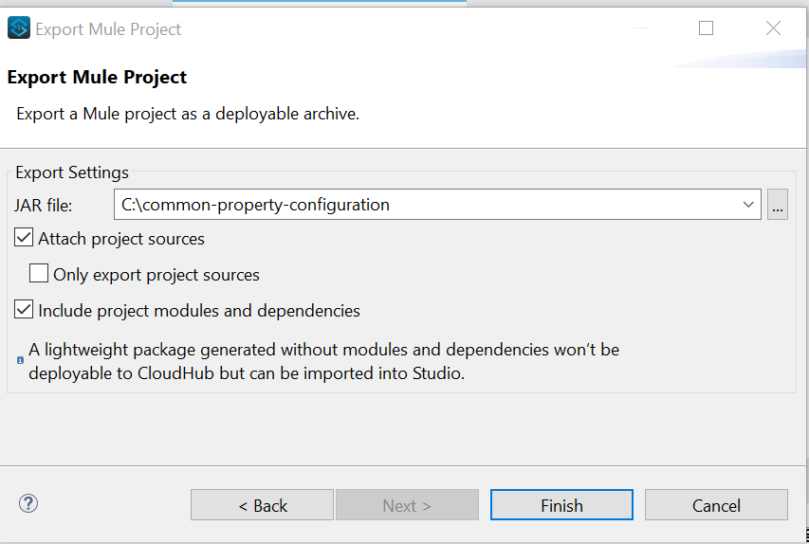Click the Mule app icon in title bar
The height and width of the screenshot is (544, 809).
pos(19,28)
